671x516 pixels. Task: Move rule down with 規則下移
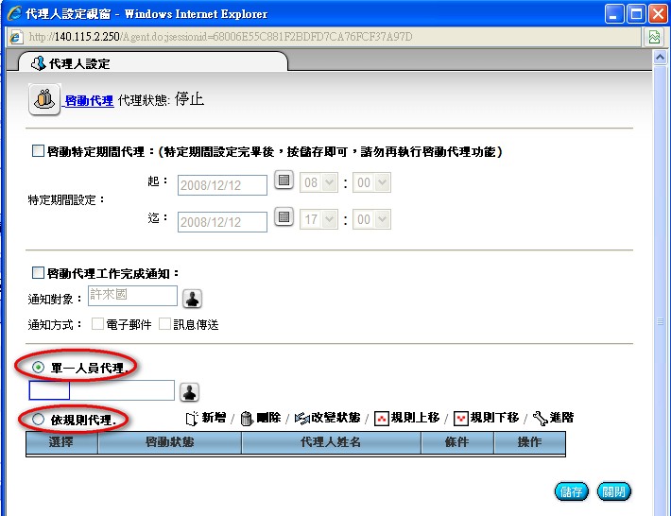coord(486,418)
